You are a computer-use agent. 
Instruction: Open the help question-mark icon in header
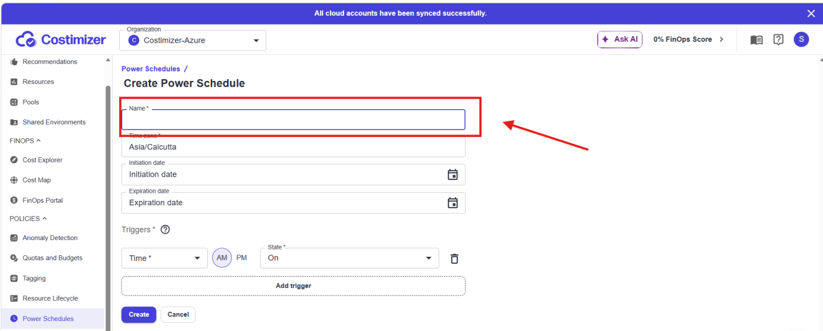779,40
